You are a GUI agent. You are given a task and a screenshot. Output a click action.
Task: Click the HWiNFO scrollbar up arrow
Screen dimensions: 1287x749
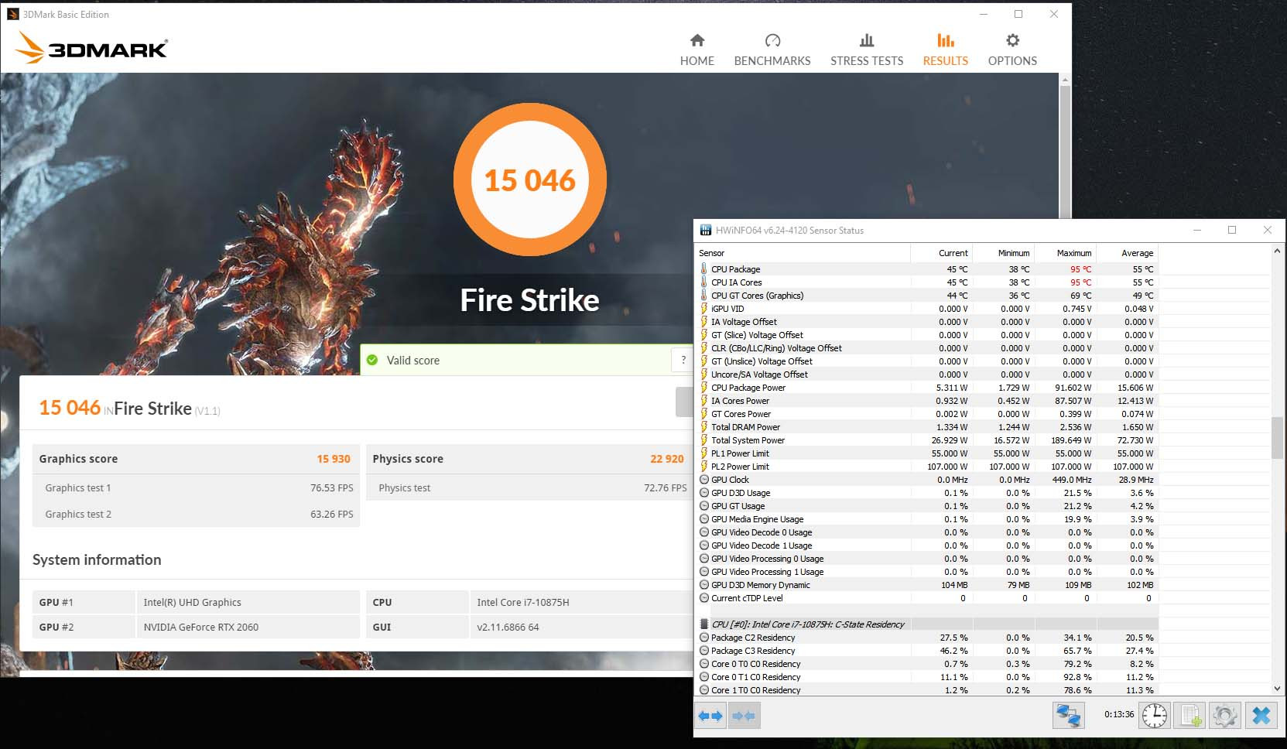point(1277,251)
